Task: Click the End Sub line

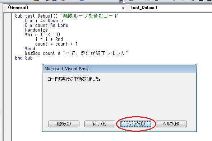Action: tap(24, 58)
